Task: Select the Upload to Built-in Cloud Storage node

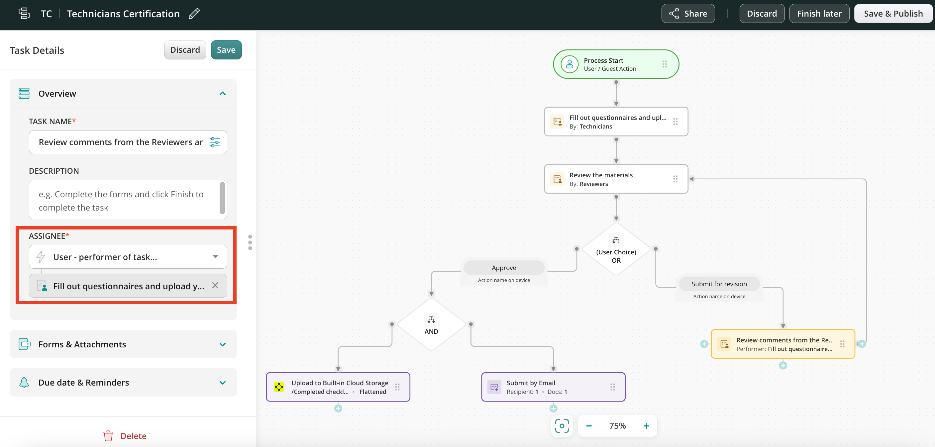Action: pos(338,387)
